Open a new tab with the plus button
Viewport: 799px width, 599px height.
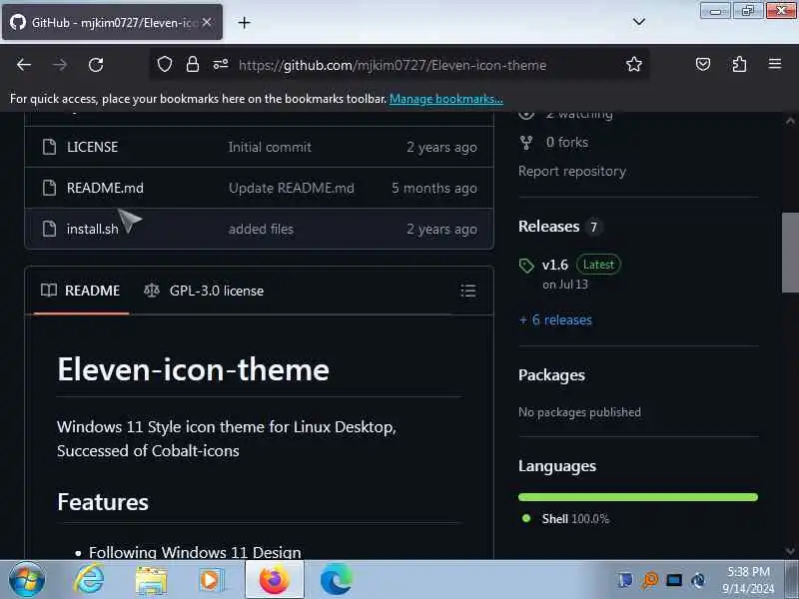coord(244,22)
